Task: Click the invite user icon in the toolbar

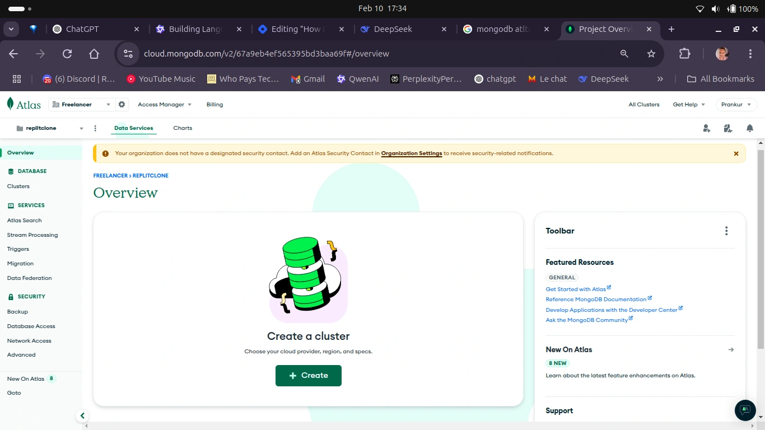Action: point(706,128)
